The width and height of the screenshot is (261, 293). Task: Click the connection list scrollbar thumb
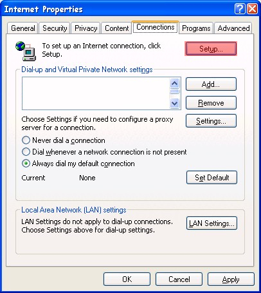175,91
